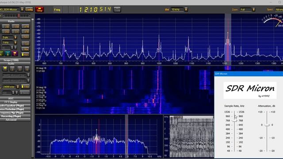Screen dimensions: 283x159
Task: Click the BW 10 kHz value field
Action: click(177, 10)
